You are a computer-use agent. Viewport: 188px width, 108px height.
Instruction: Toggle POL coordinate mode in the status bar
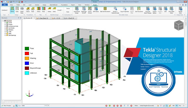click(180, 106)
